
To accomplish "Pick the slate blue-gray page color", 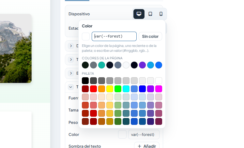I will click(x=118, y=65).
